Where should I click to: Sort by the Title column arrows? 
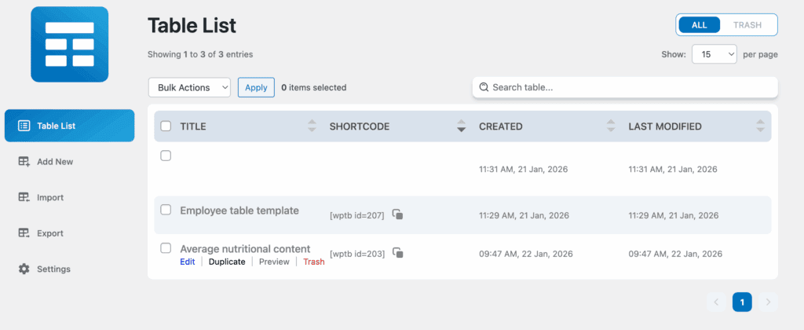click(x=312, y=126)
